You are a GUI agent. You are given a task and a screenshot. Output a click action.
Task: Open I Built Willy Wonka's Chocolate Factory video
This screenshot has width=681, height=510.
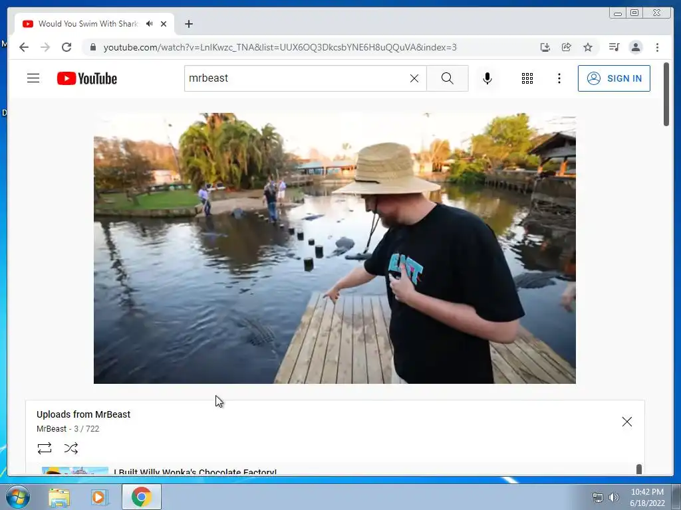[x=195, y=471]
